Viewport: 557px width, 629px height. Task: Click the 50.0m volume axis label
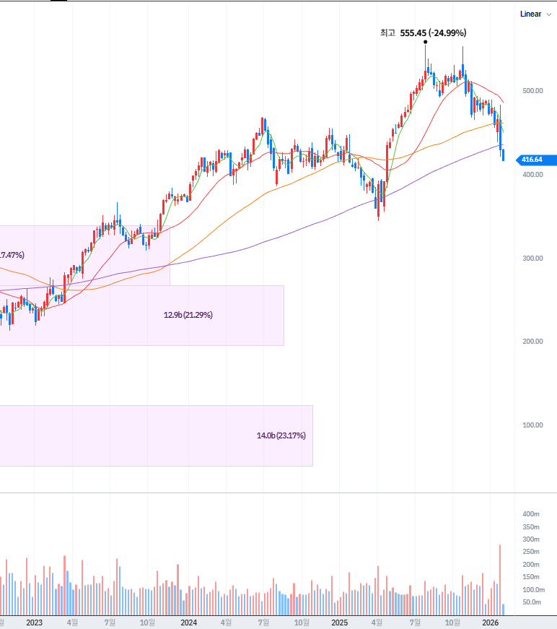[x=531, y=602]
